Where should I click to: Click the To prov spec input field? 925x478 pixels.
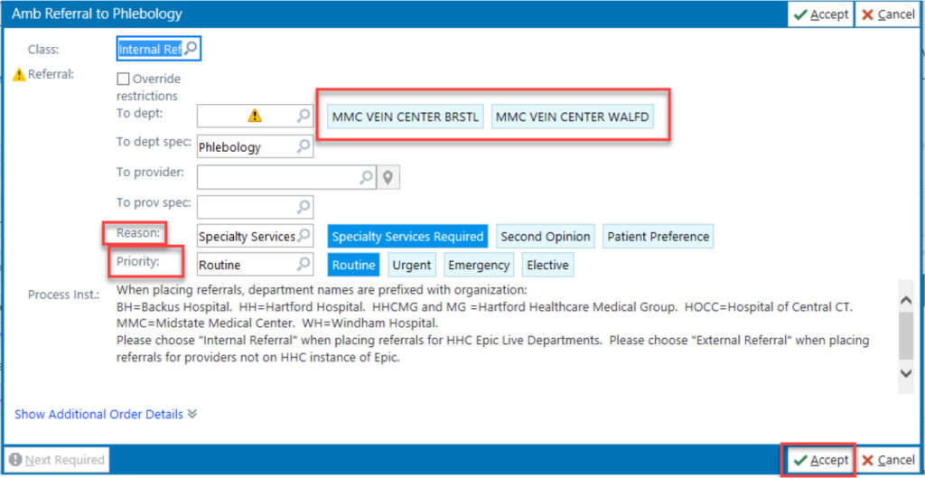[255, 207]
